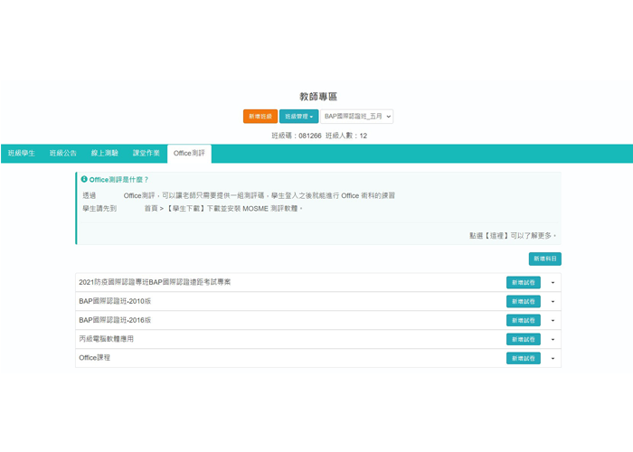This screenshot has height=452, width=633.
Task: Add a test paper to 2021防疫國際認證專班 subject
Action: pyautogui.click(x=524, y=282)
